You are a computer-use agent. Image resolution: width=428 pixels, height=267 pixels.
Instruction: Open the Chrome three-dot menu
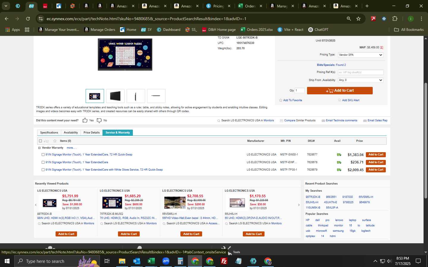coord(421,19)
